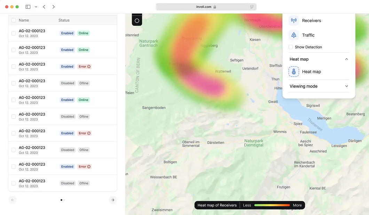Activate the Heat map thermometer icon

point(293,71)
